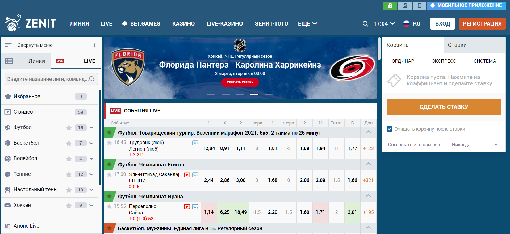Viewport: 510px width, 234px height.
Task: Open the user profile icon at top
Action: (x=405, y=6)
